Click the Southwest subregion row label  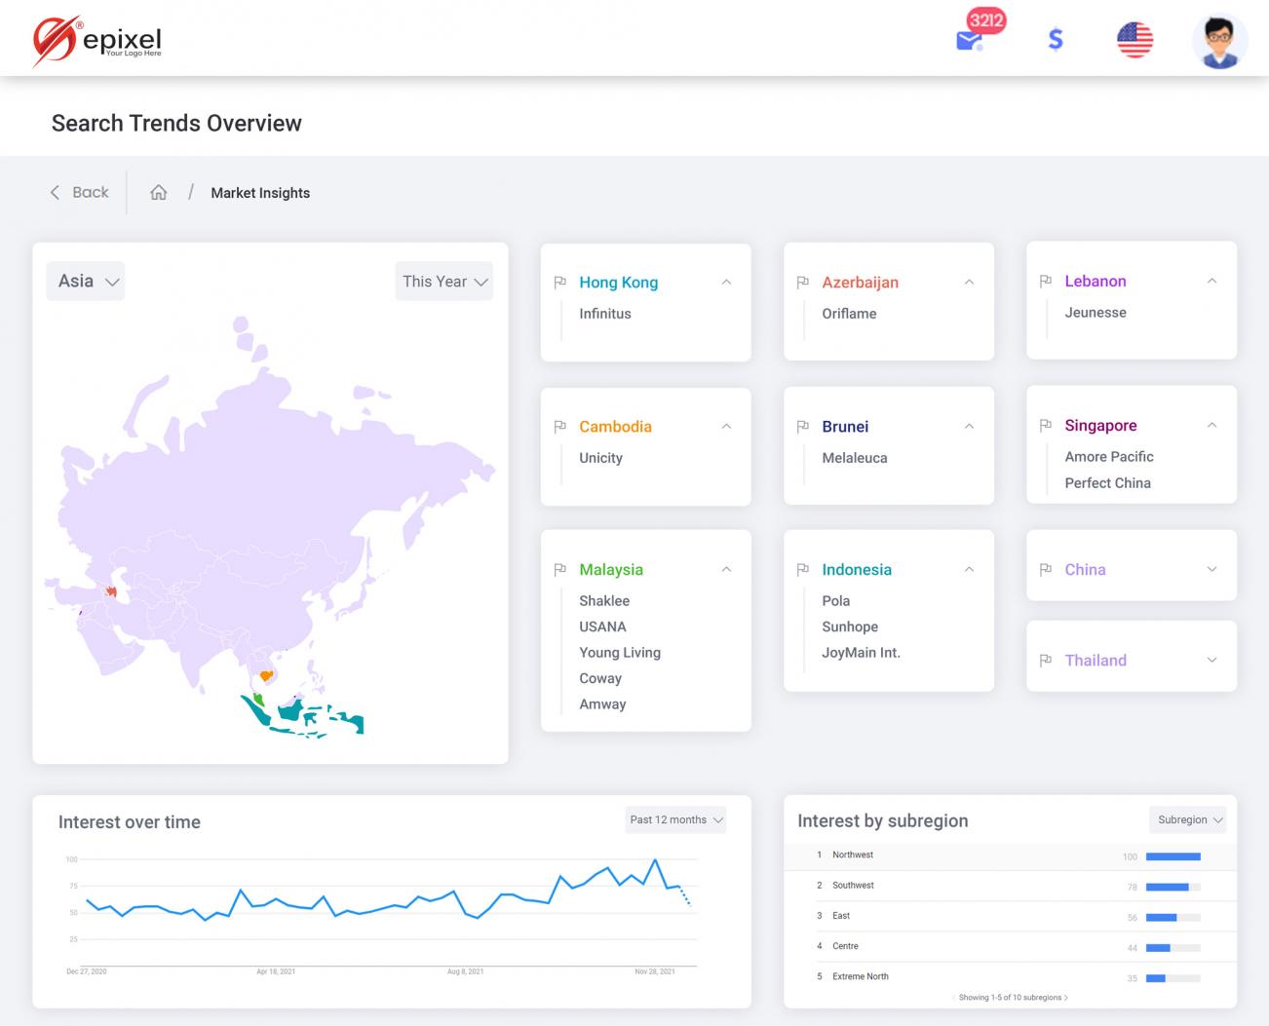853,886
